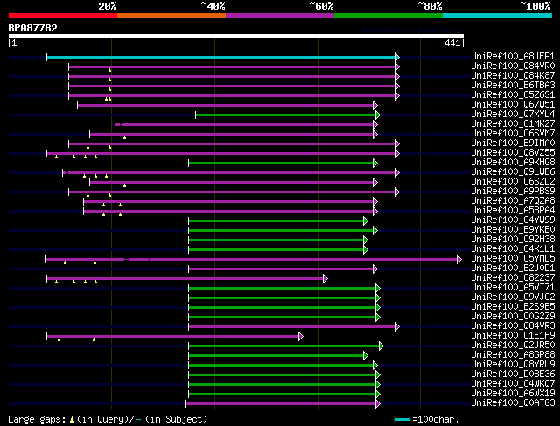The width and height of the screenshot is (560, 426).
Task: Click the yellow gap marker on the Q84VR0 bar
Action: [x=110, y=70]
